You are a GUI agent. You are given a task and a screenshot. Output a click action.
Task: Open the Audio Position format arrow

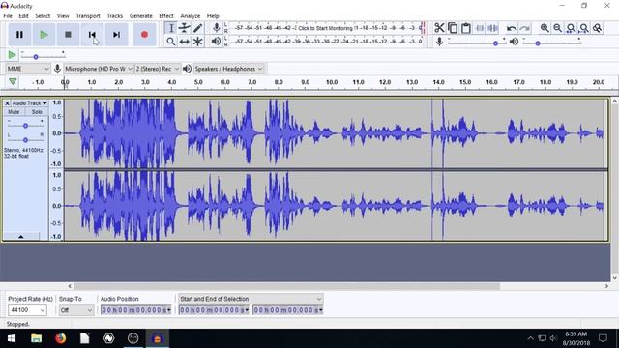tap(169, 310)
